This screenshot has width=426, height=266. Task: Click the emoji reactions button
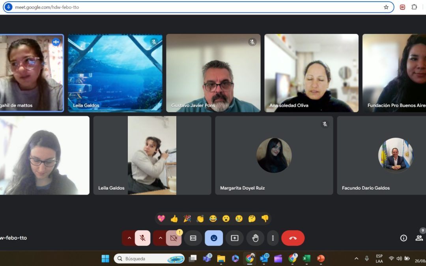tap(214, 238)
